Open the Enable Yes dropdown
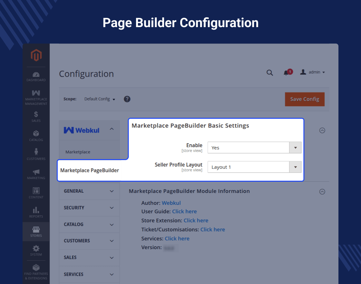The height and width of the screenshot is (284, 361). (x=254, y=147)
